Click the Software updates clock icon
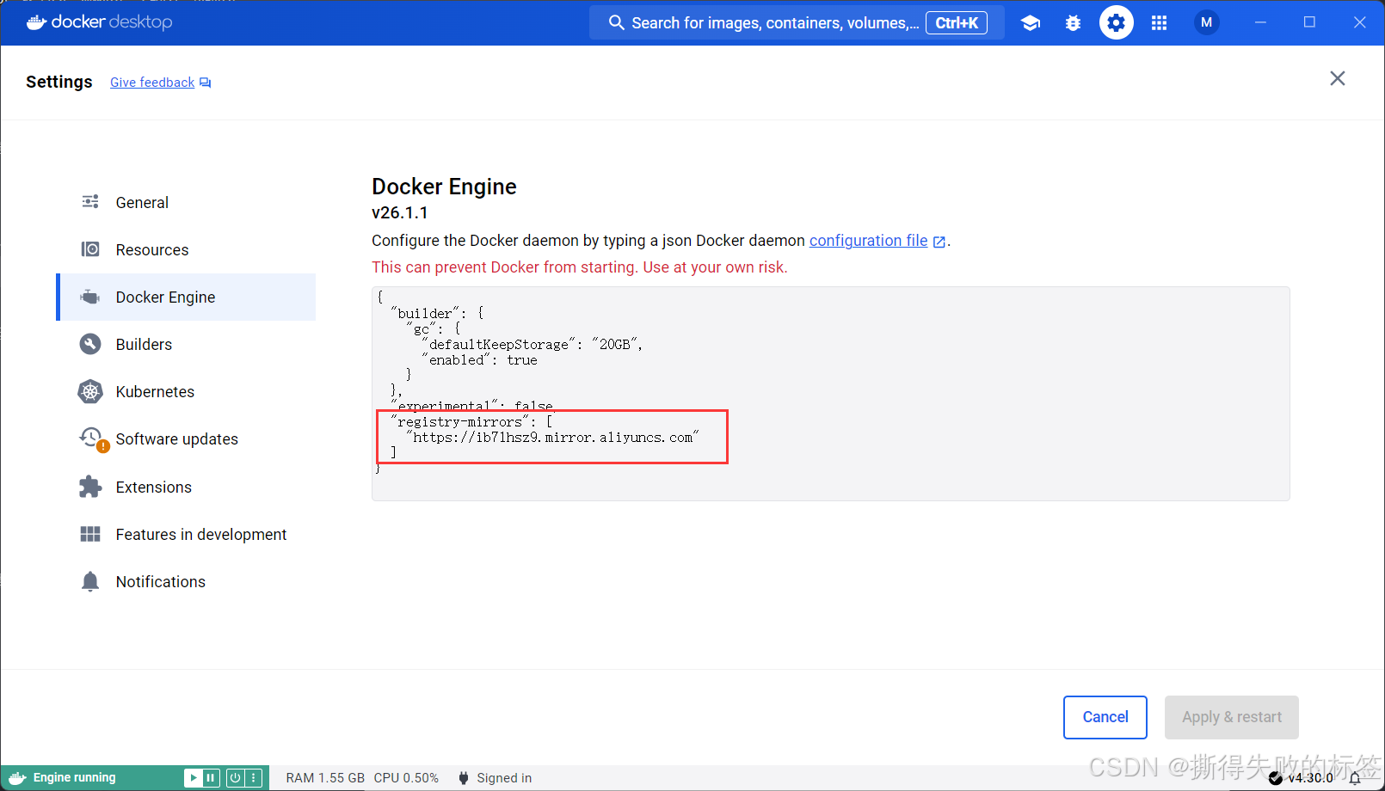Screen dimensions: 1385x791 [x=92, y=438]
